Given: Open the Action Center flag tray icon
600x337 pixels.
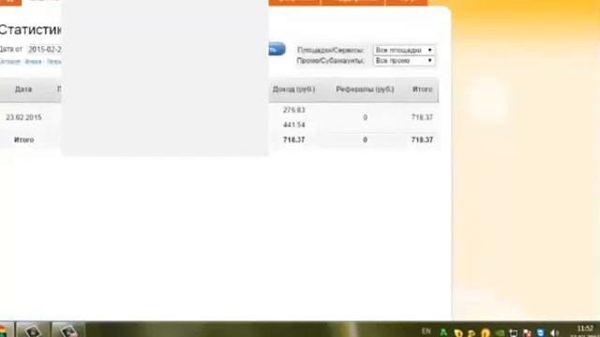Looking at the screenshot, I should (x=527, y=333).
